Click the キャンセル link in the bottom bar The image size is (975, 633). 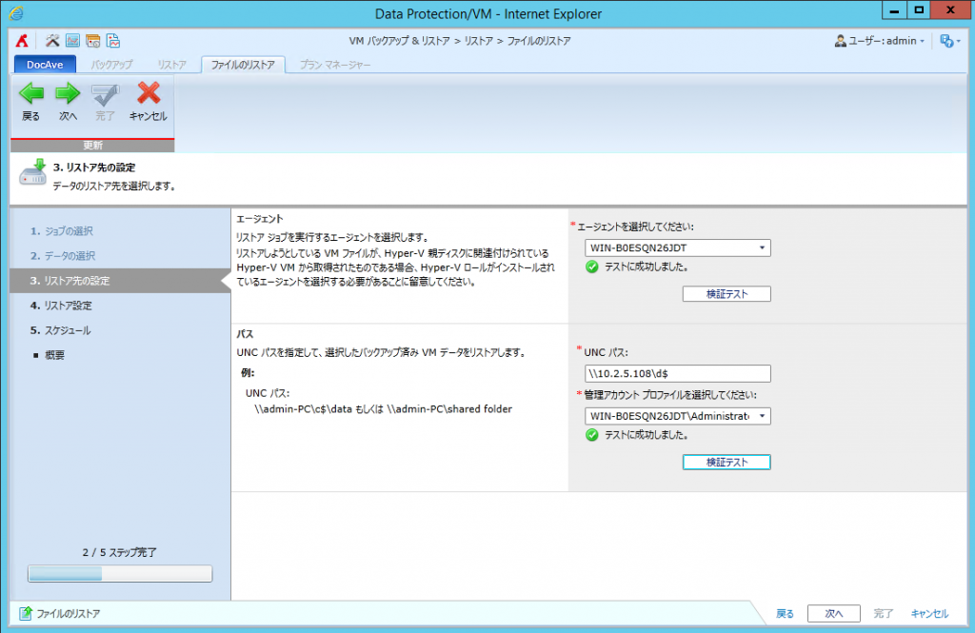(x=929, y=614)
